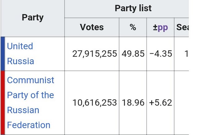Click the blue United Russia color bar

click(3, 54)
